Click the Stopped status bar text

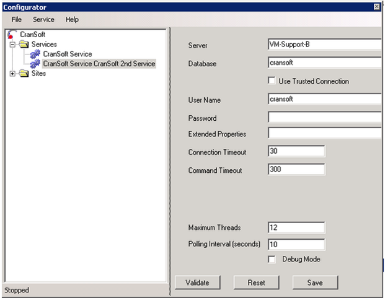tap(17, 290)
